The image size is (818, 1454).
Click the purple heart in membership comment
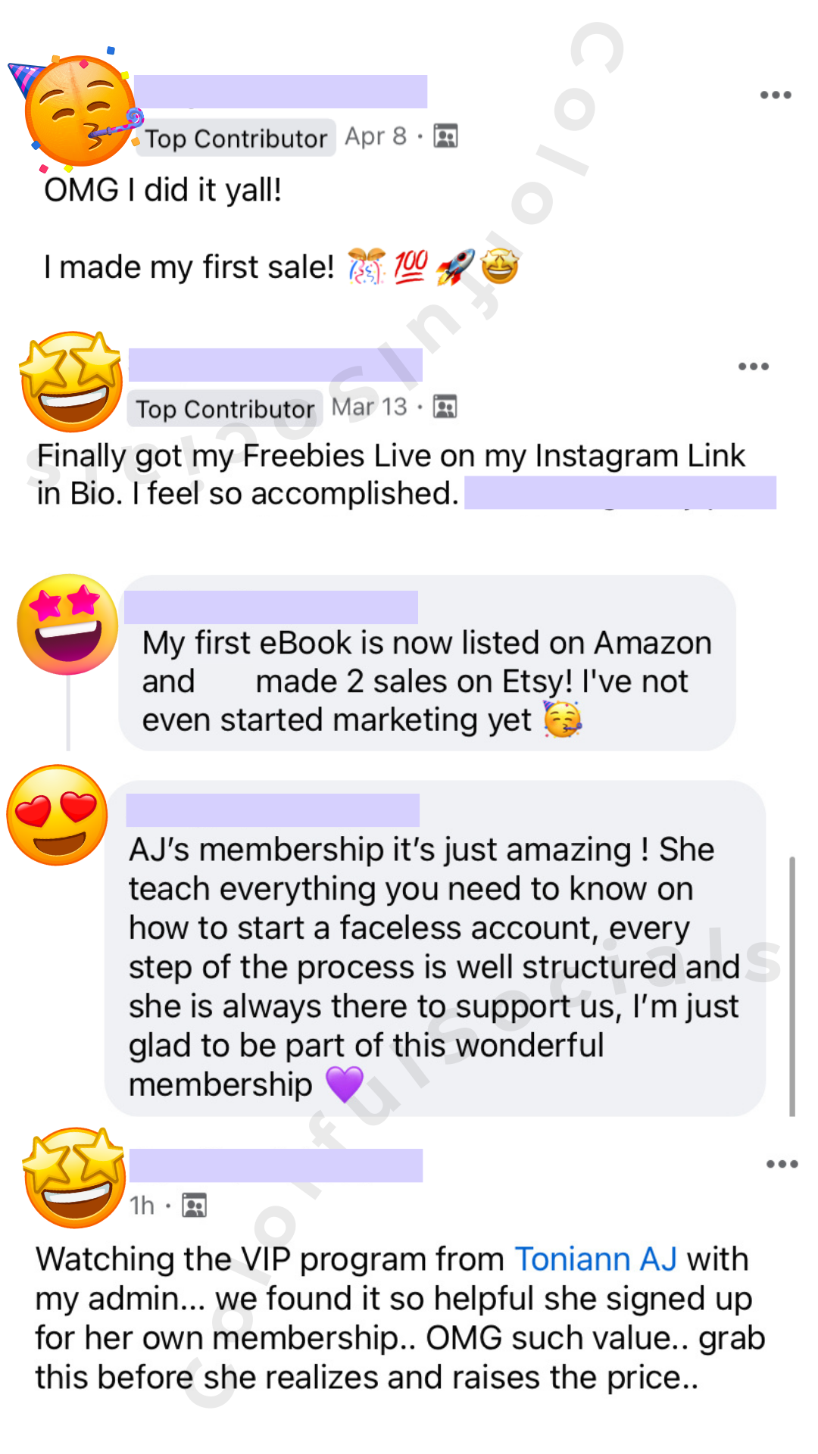(x=345, y=1084)
